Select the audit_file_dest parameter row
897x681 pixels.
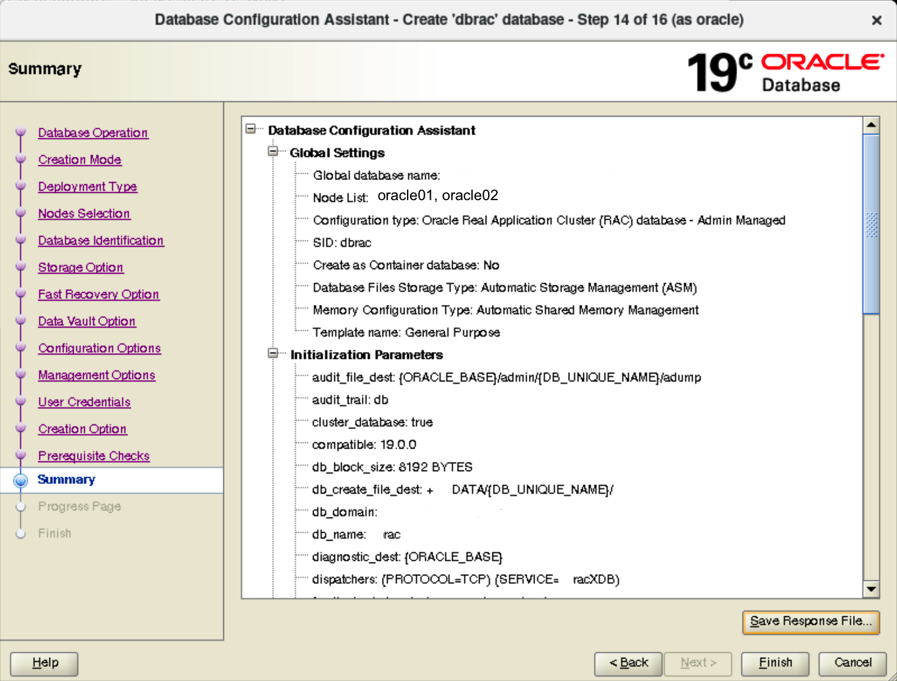[506, 377]
